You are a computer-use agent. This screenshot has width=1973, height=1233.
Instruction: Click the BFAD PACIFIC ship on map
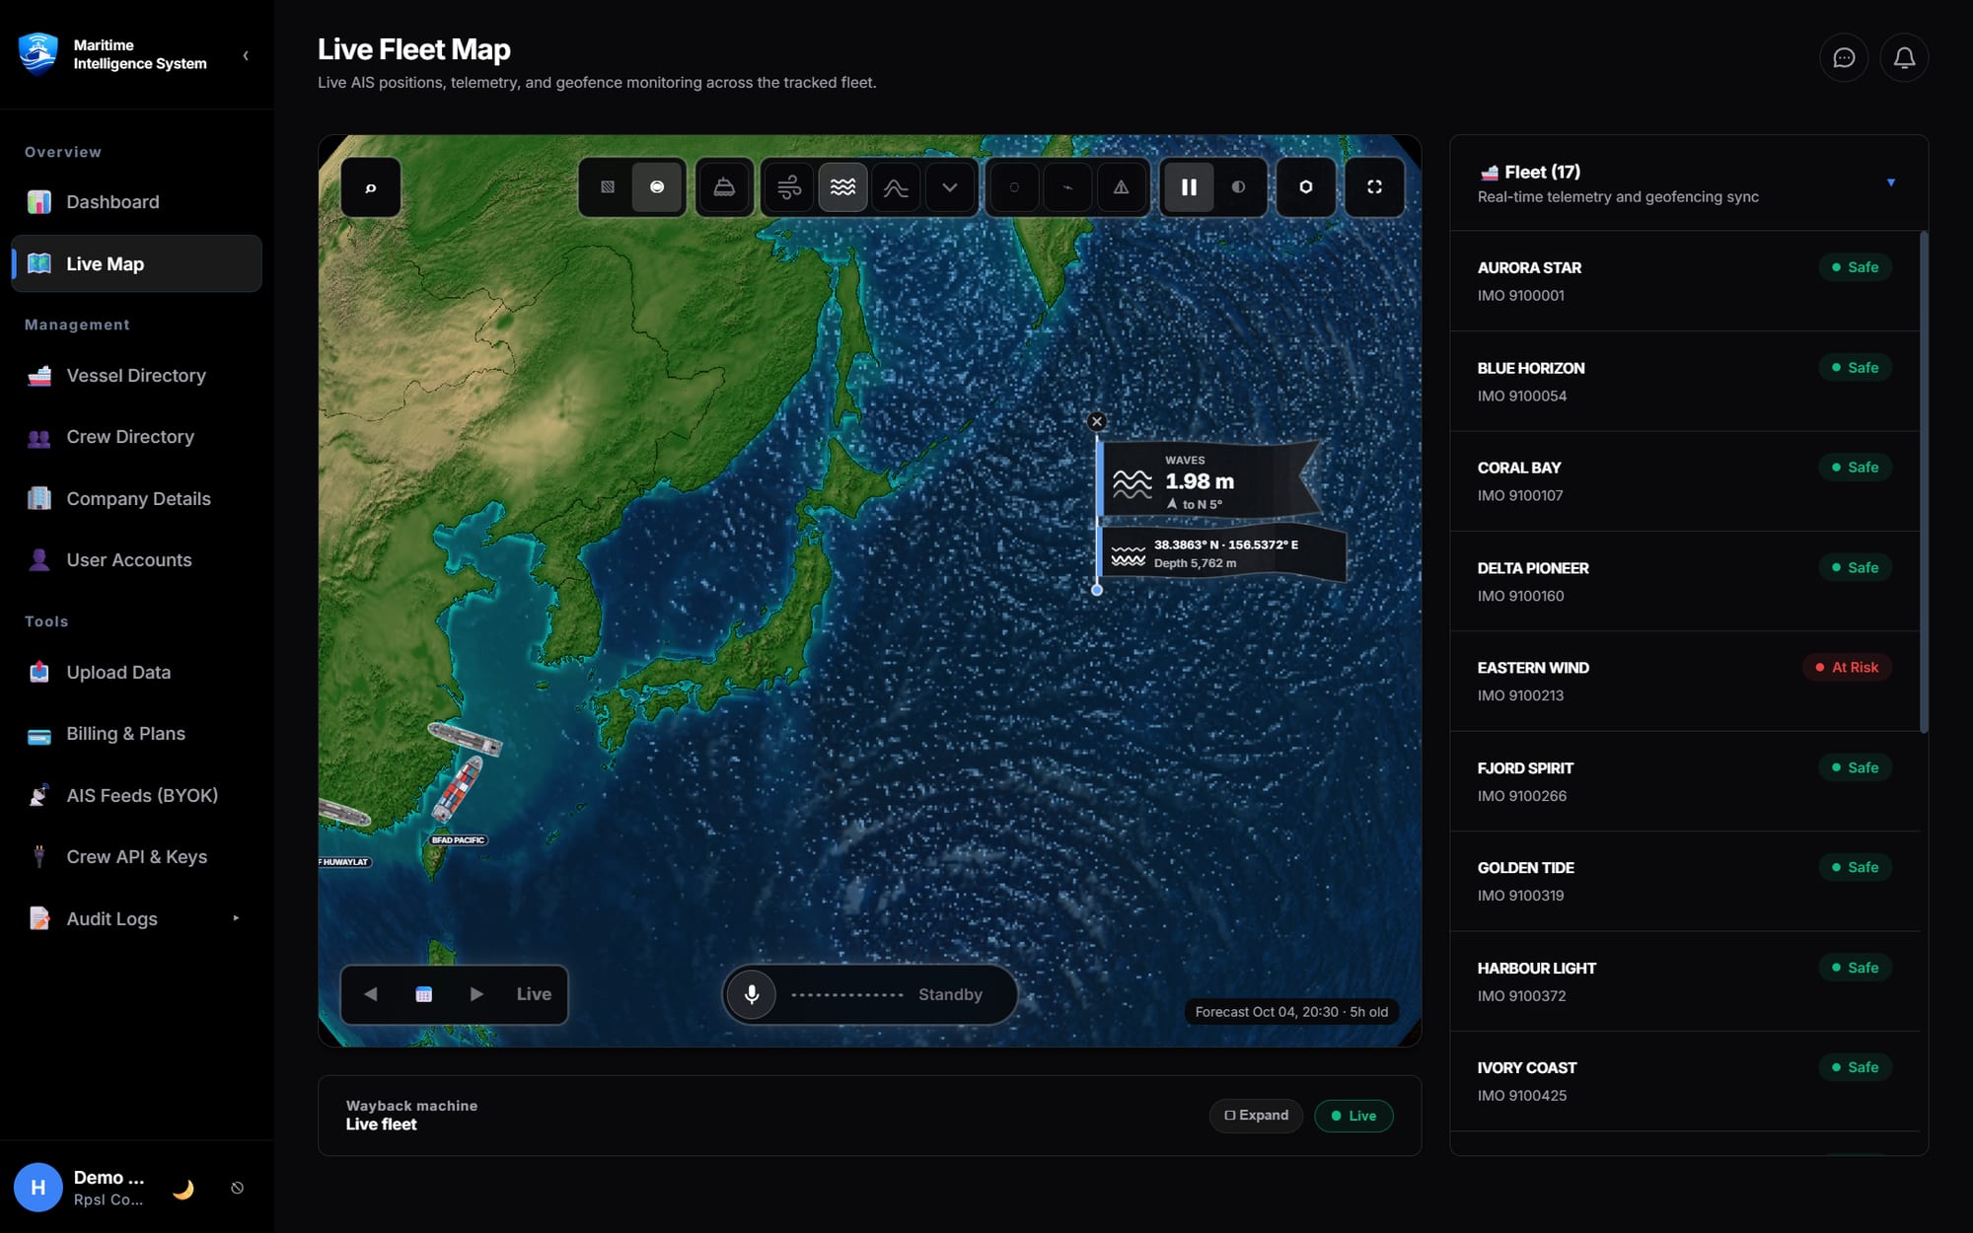(456, 789)
